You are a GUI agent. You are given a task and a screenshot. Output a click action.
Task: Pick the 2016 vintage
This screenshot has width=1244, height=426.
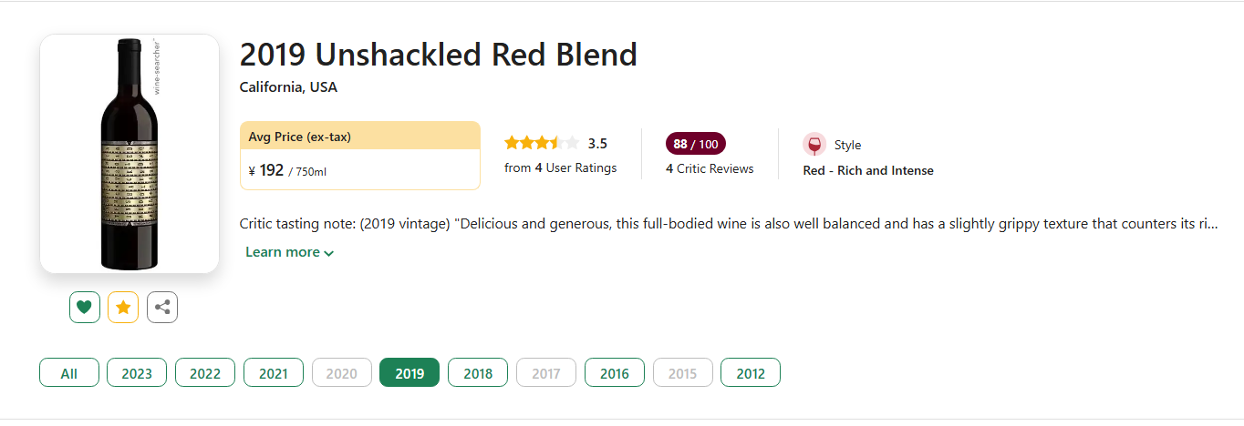pos(615,373)
